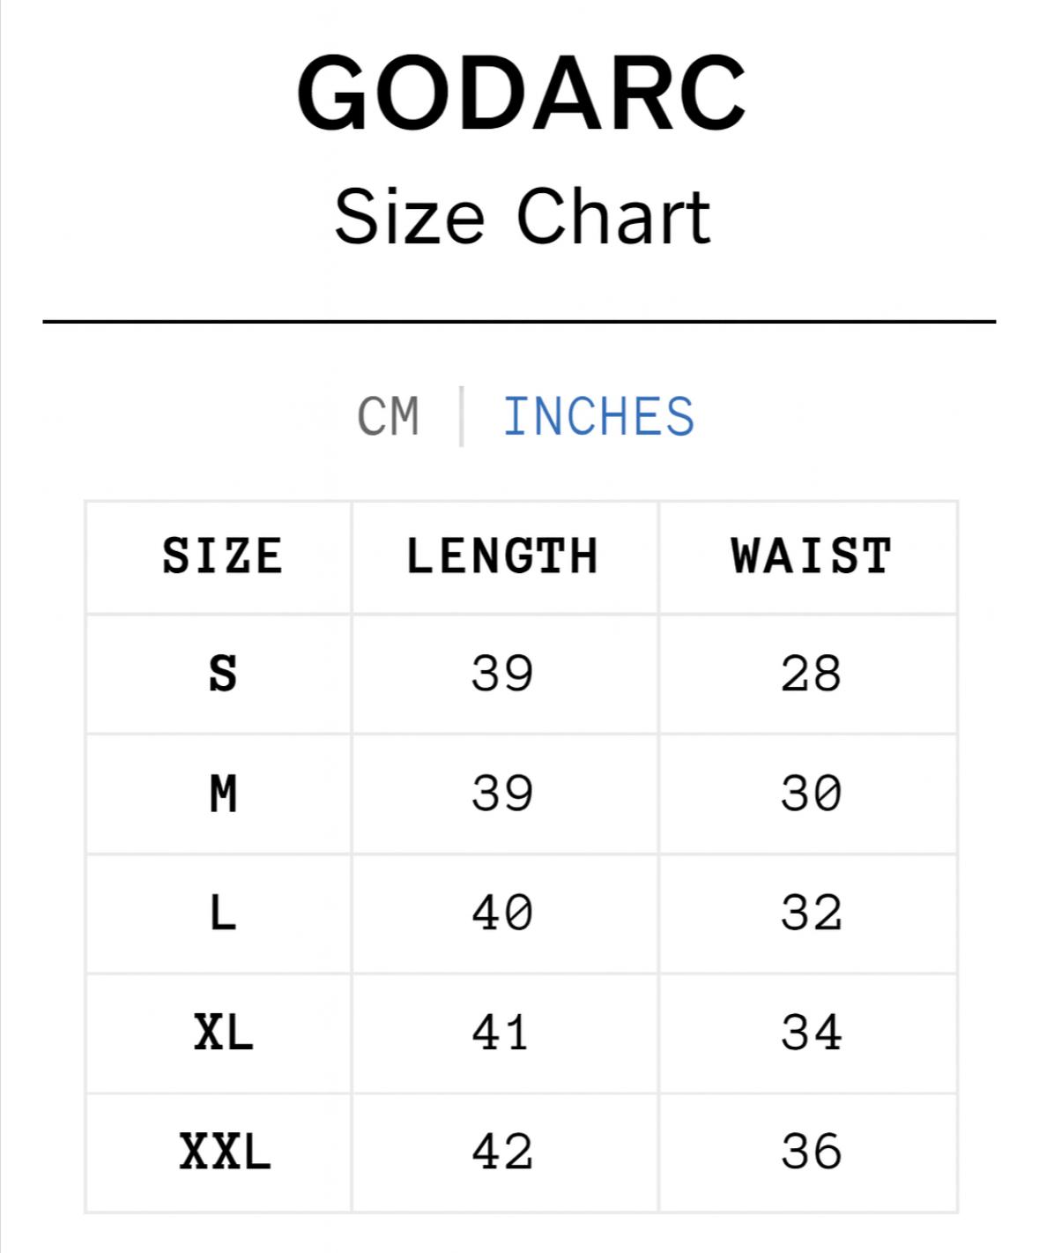The height and width of the screenshot is (1253, 1039).
Task: Select the INCHES unit option
Action: tap(598, 416)
